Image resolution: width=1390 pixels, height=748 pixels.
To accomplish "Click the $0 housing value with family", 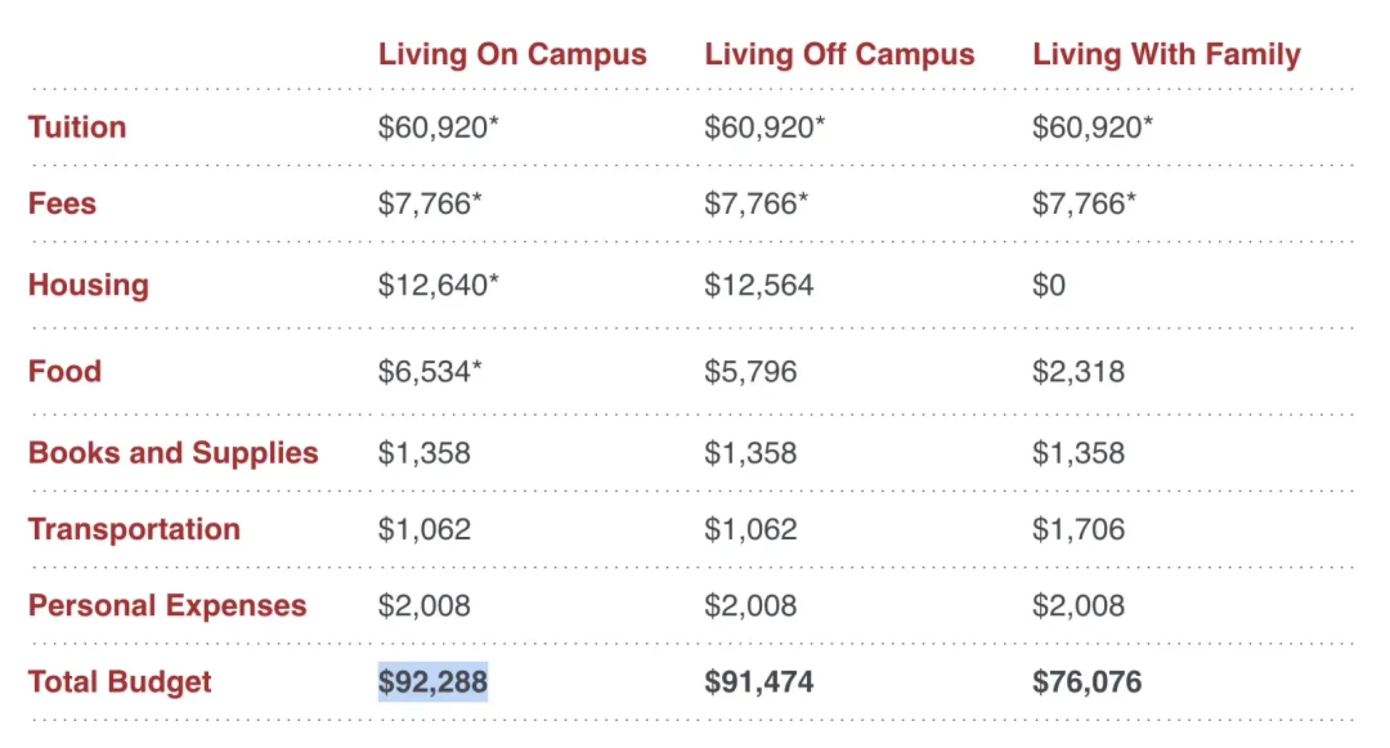I will click(x=1049, y=285).
